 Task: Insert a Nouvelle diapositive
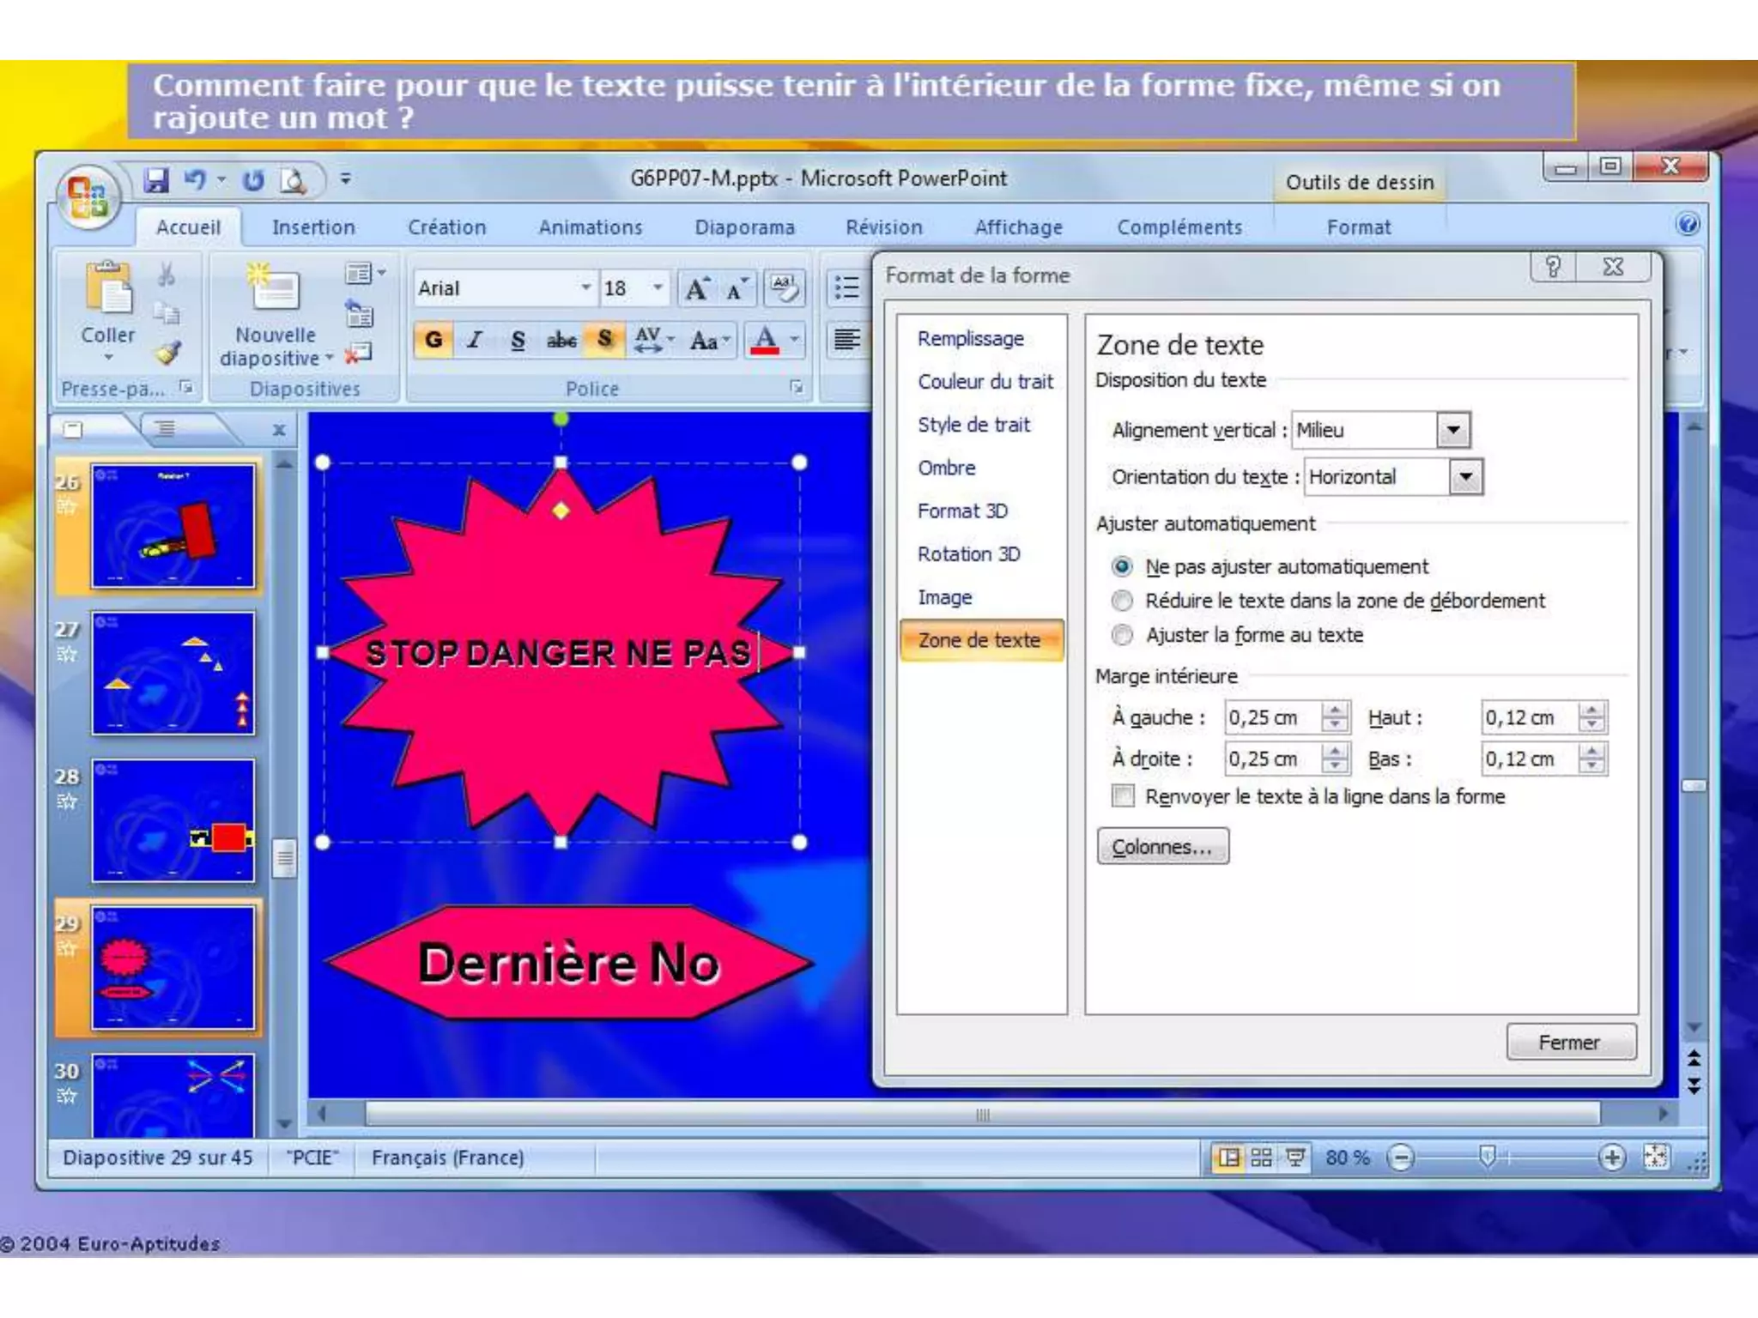point(275,316)
